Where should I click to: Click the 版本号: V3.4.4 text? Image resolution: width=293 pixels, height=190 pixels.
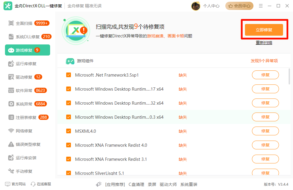pos(276,184)
